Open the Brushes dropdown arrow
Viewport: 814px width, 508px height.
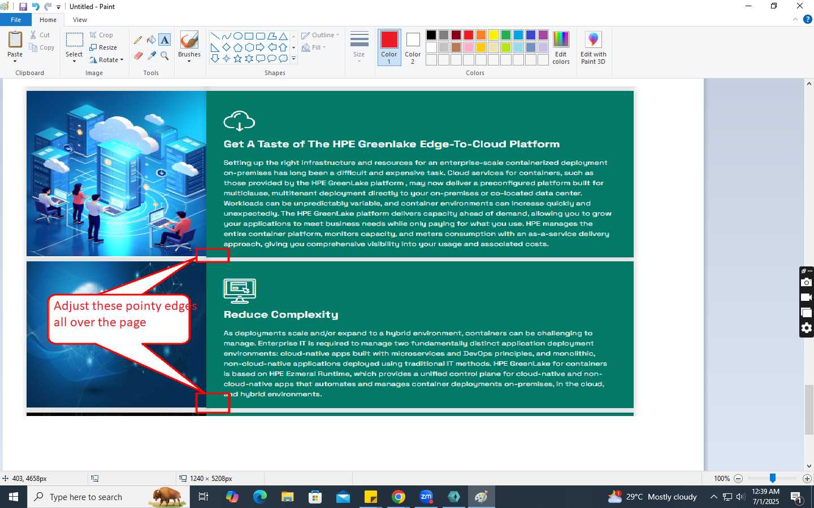(189, 61)
